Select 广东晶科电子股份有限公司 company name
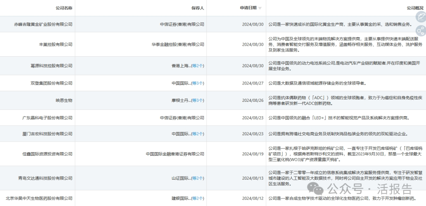The width and height of the screenshot is (426, 206). click(x=47, y=118)
